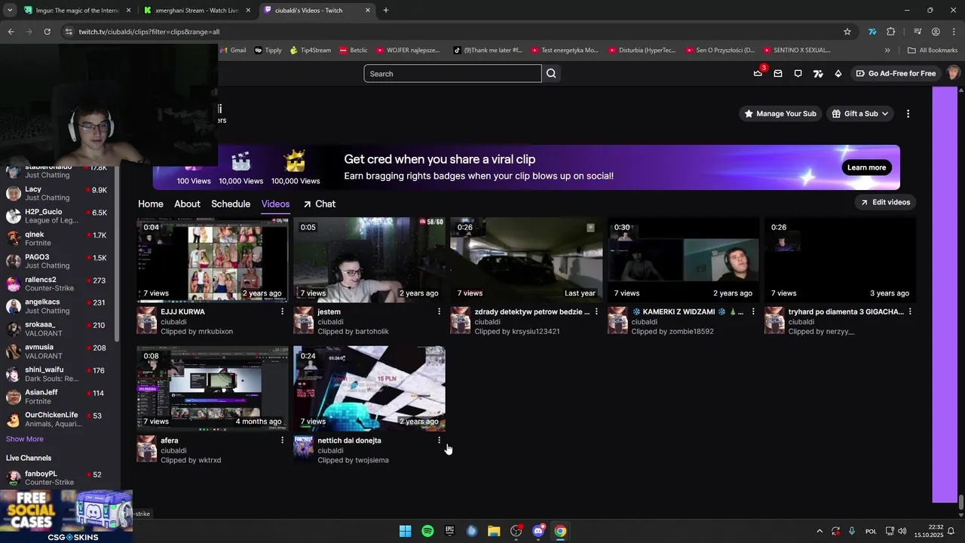Image resolution: width=965 pixels, height=543 pixels.
Task: Go back in browser history
Action: pos(11,32)
